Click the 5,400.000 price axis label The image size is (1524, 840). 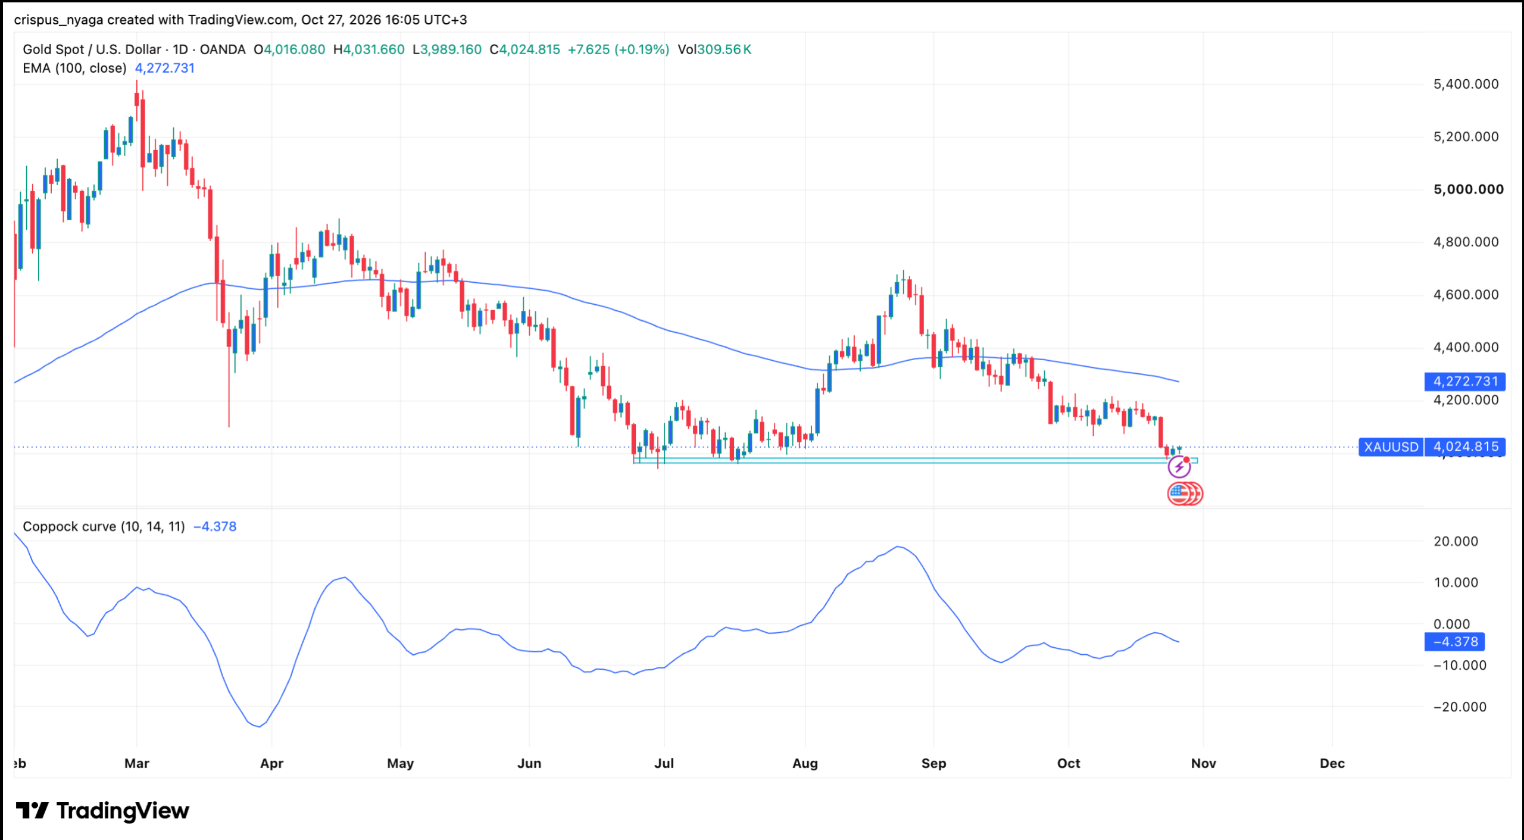(1466, 84)
